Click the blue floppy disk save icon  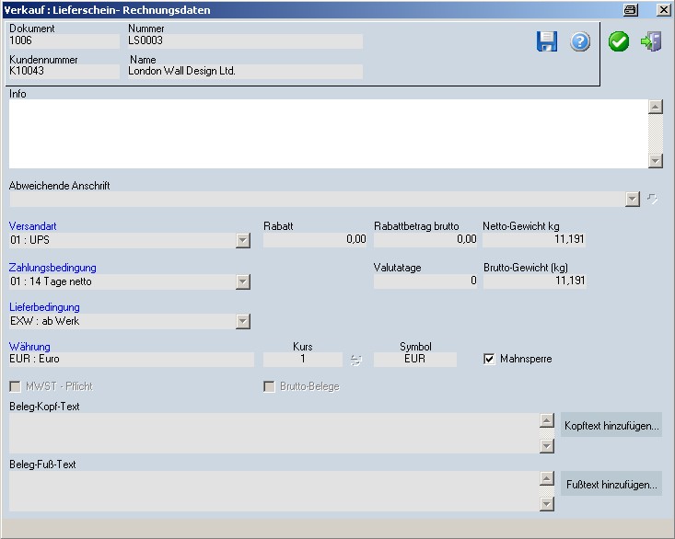(547, 41)
